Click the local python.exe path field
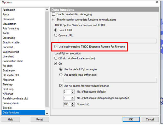The width and height of the screenshot is (163, 126). pos(110,80)
